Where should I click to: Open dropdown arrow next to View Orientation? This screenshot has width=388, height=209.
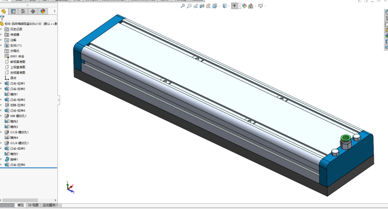pyautogui.click(x=219, y=6)
